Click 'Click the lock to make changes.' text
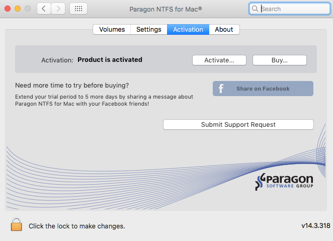Viewport: 333px width, 241px height. click(77, 226)
